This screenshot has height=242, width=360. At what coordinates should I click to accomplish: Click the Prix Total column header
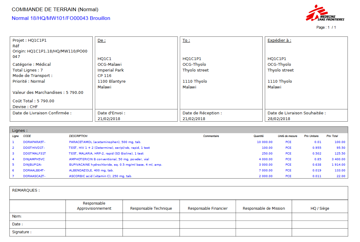[x=332, y=136]
